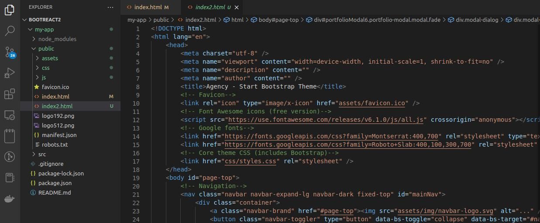
Task: Follow the #page-top href link
Action: 337,211
